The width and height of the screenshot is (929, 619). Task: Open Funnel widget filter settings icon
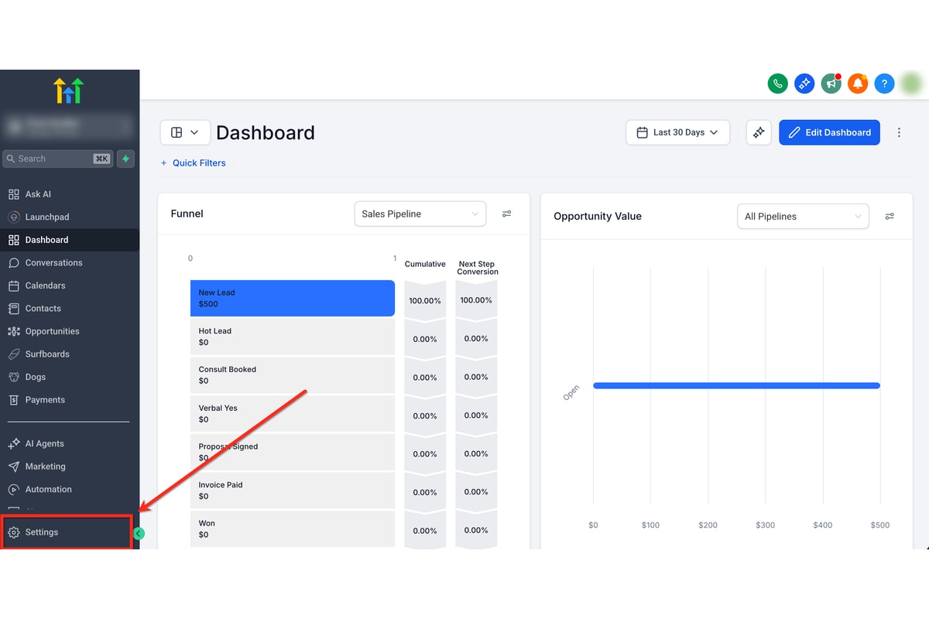pos(506,214)
